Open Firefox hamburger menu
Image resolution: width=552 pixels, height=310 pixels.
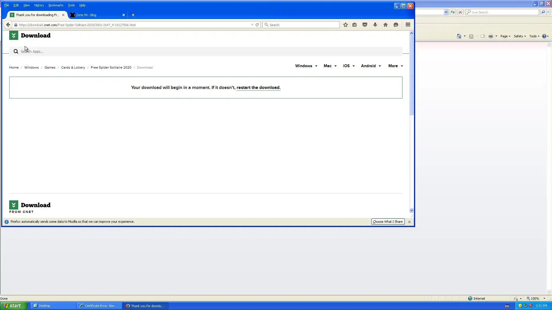point(408,25)
